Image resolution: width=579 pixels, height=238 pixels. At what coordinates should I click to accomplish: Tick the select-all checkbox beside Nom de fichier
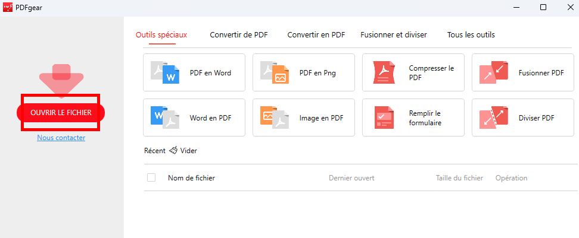pyautogui.click(x=151, y=177)
